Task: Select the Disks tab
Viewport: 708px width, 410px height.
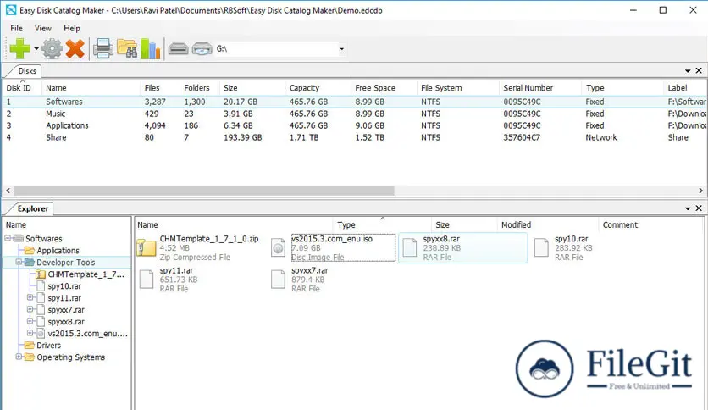Action: (26, 71)
